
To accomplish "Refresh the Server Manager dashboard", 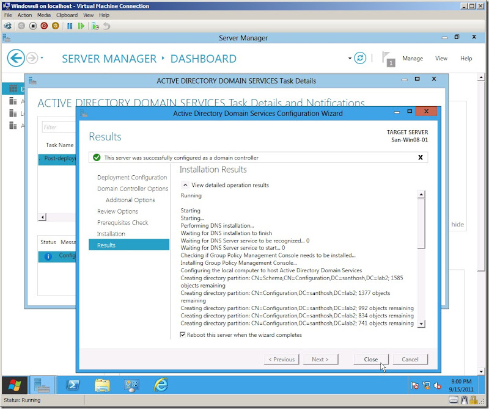I will (360, 58).
